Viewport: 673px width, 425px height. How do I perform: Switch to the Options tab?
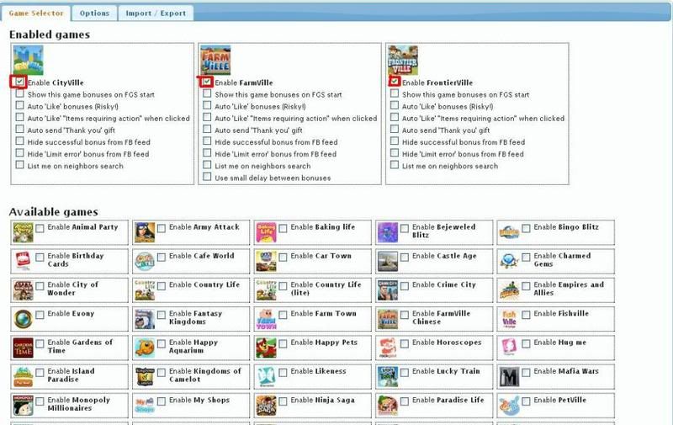[x=94, y=13]
